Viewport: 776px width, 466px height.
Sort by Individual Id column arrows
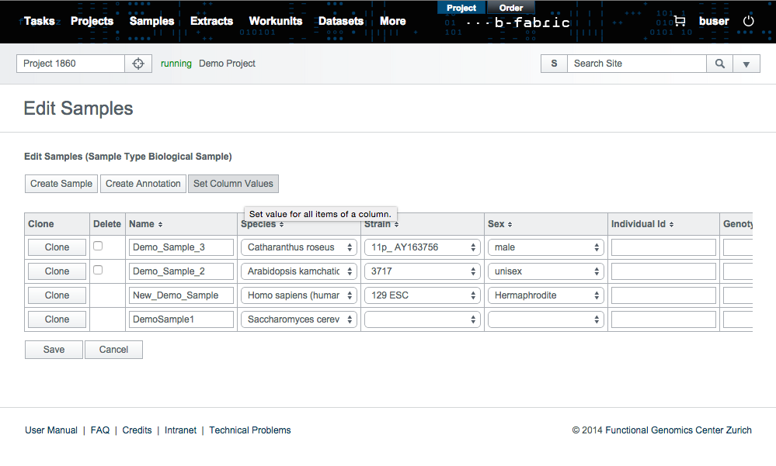[671, 225]
